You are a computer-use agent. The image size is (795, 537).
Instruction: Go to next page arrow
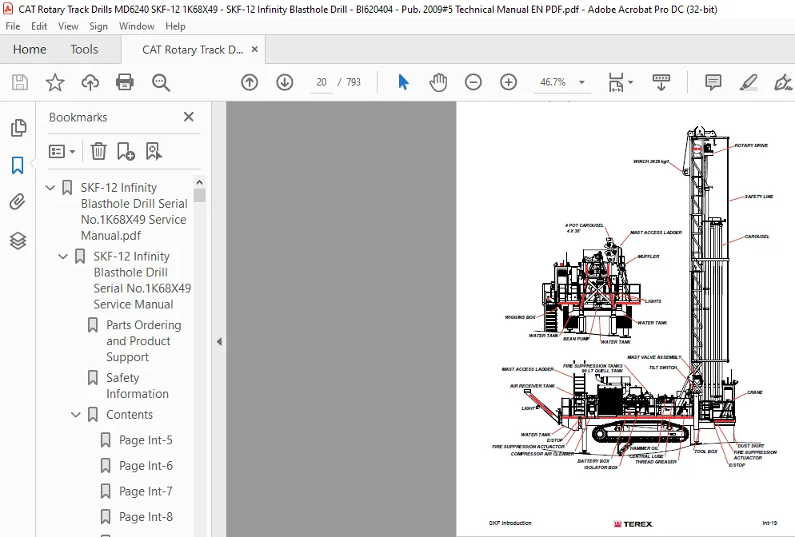285,82
